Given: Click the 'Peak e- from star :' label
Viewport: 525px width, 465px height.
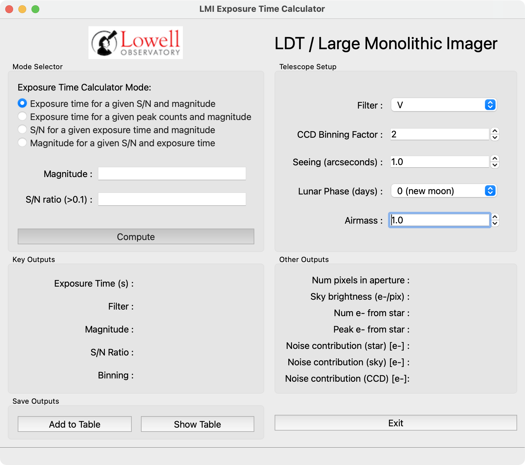Looking at the screenshot, I should (x=372, y=329).
